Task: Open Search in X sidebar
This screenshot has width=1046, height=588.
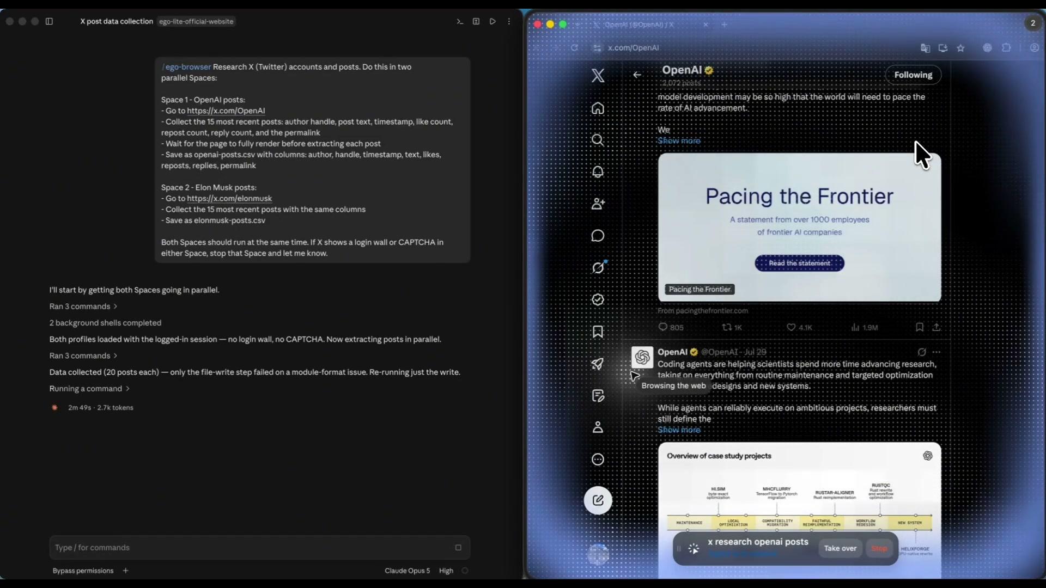Action: tap(598, 140)
